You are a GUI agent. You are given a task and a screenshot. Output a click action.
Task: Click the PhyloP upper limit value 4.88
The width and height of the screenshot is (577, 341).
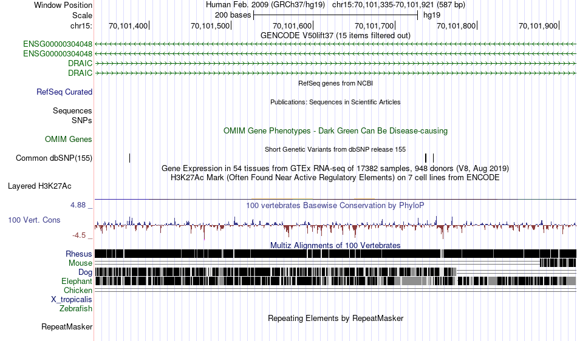(x=78, y=205)
